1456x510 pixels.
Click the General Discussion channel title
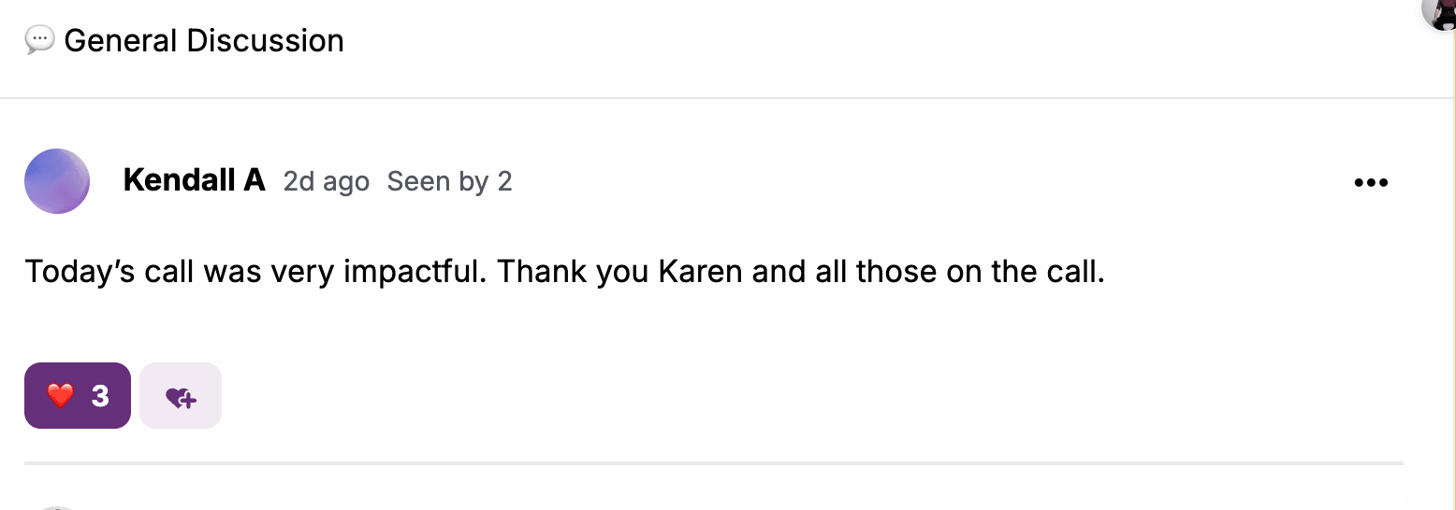coord(204,40)
